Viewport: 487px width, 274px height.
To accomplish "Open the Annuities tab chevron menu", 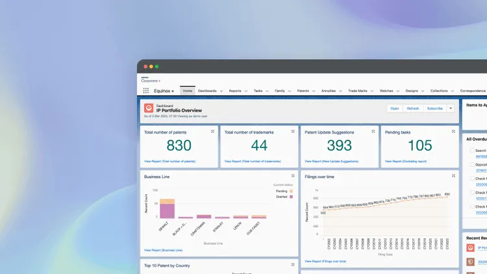I will point(340,91).
